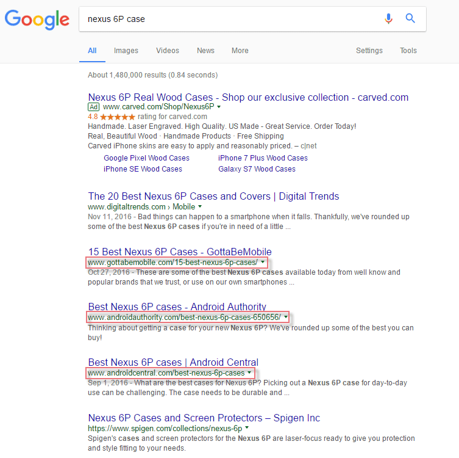459x458 pixels.
Task: Open the More search categories menu
Action: [x=240, y=51]
